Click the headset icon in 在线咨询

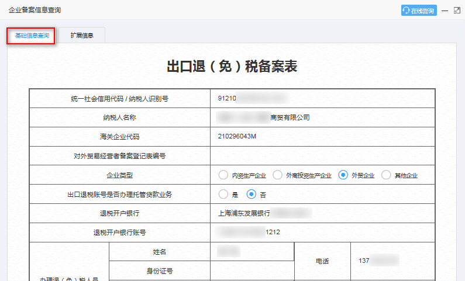407,11
